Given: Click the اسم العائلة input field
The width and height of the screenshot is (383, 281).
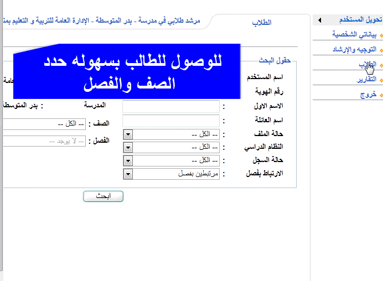Looking at the screenshot, I should [171, 121].
